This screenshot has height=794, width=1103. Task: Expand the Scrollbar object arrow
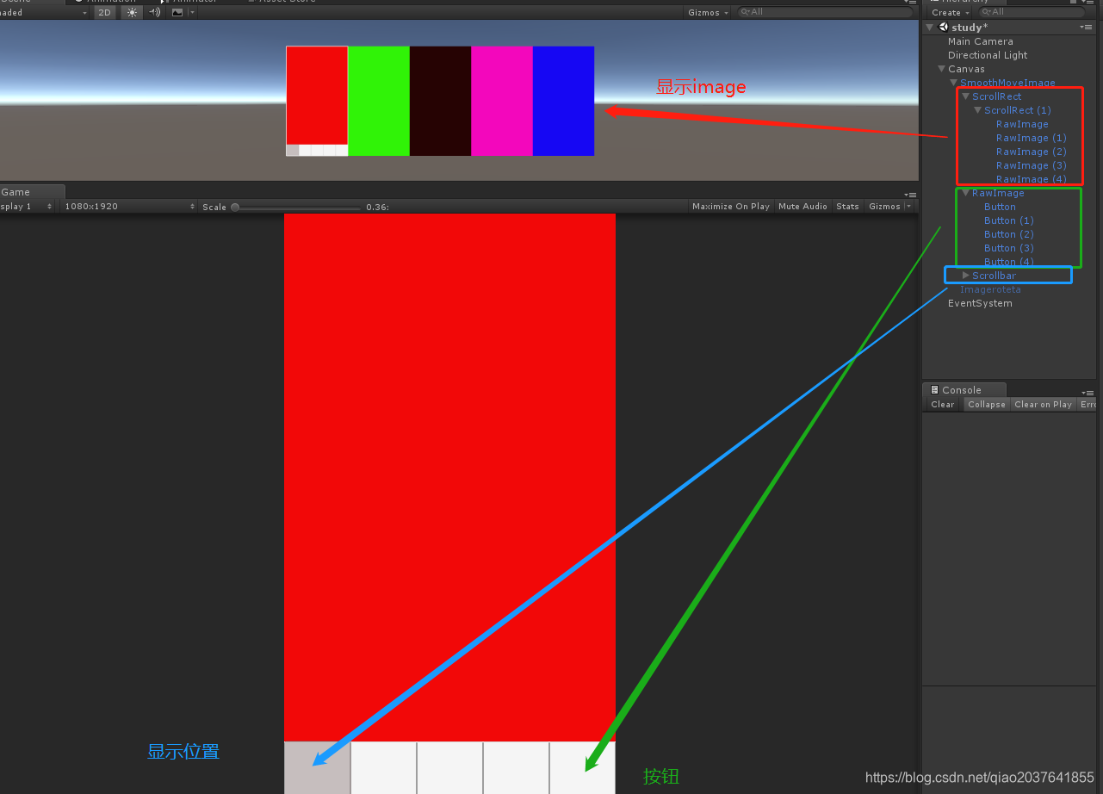(x=966, y=276)
